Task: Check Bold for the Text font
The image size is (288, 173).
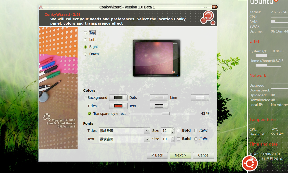Action: click(179, 139)
